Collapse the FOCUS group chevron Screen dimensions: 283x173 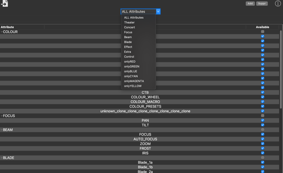point(2,116)
